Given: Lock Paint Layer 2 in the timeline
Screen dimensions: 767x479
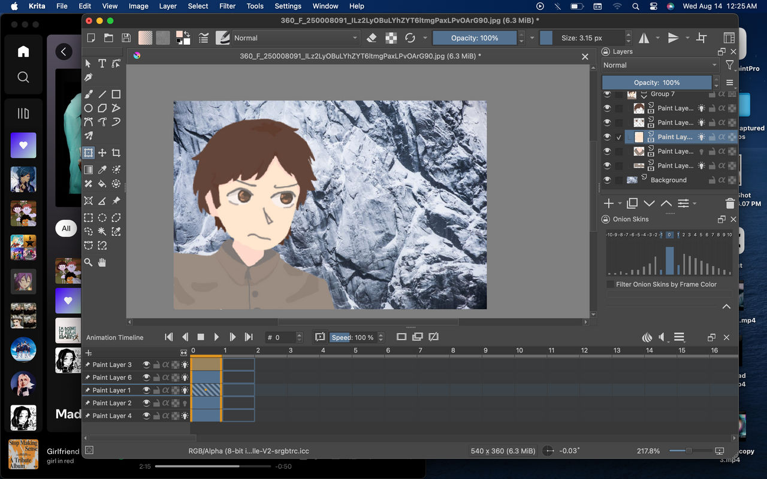Looking at the screenshot, I should (156, 403).
